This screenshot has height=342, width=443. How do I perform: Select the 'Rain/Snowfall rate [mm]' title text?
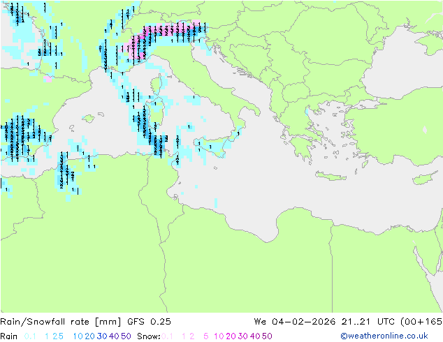(x=61, y=322)
